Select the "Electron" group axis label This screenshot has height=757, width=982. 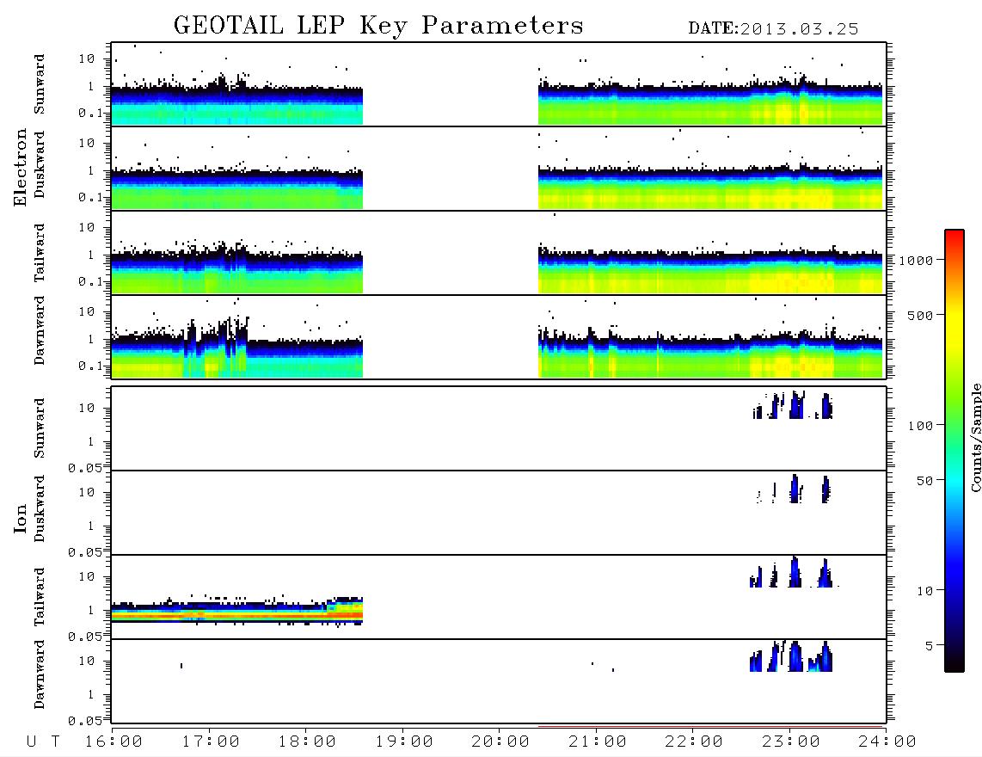click(x=20, y=168)
